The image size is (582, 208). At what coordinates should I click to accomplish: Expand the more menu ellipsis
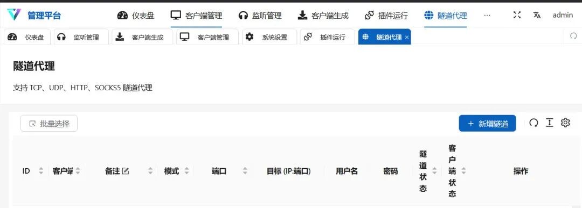(487, 15)
